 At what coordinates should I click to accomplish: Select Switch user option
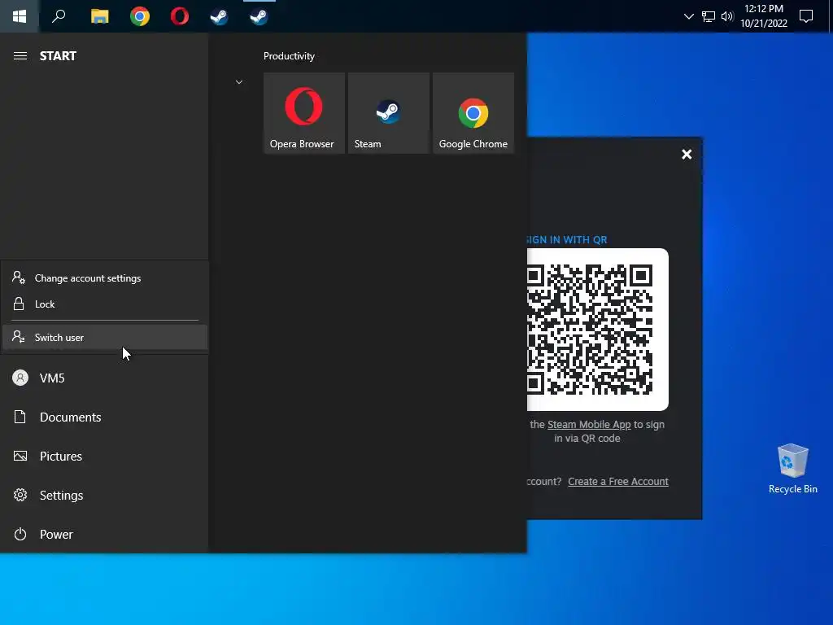coord(105,338)
